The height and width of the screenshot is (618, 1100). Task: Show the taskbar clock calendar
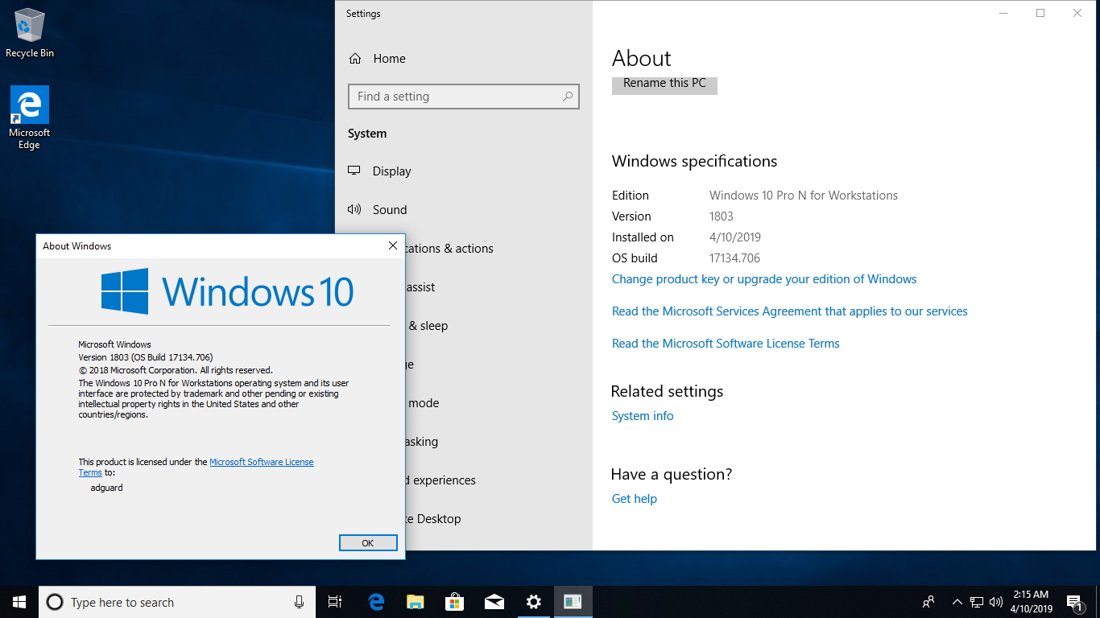(x=1032, y=602)
